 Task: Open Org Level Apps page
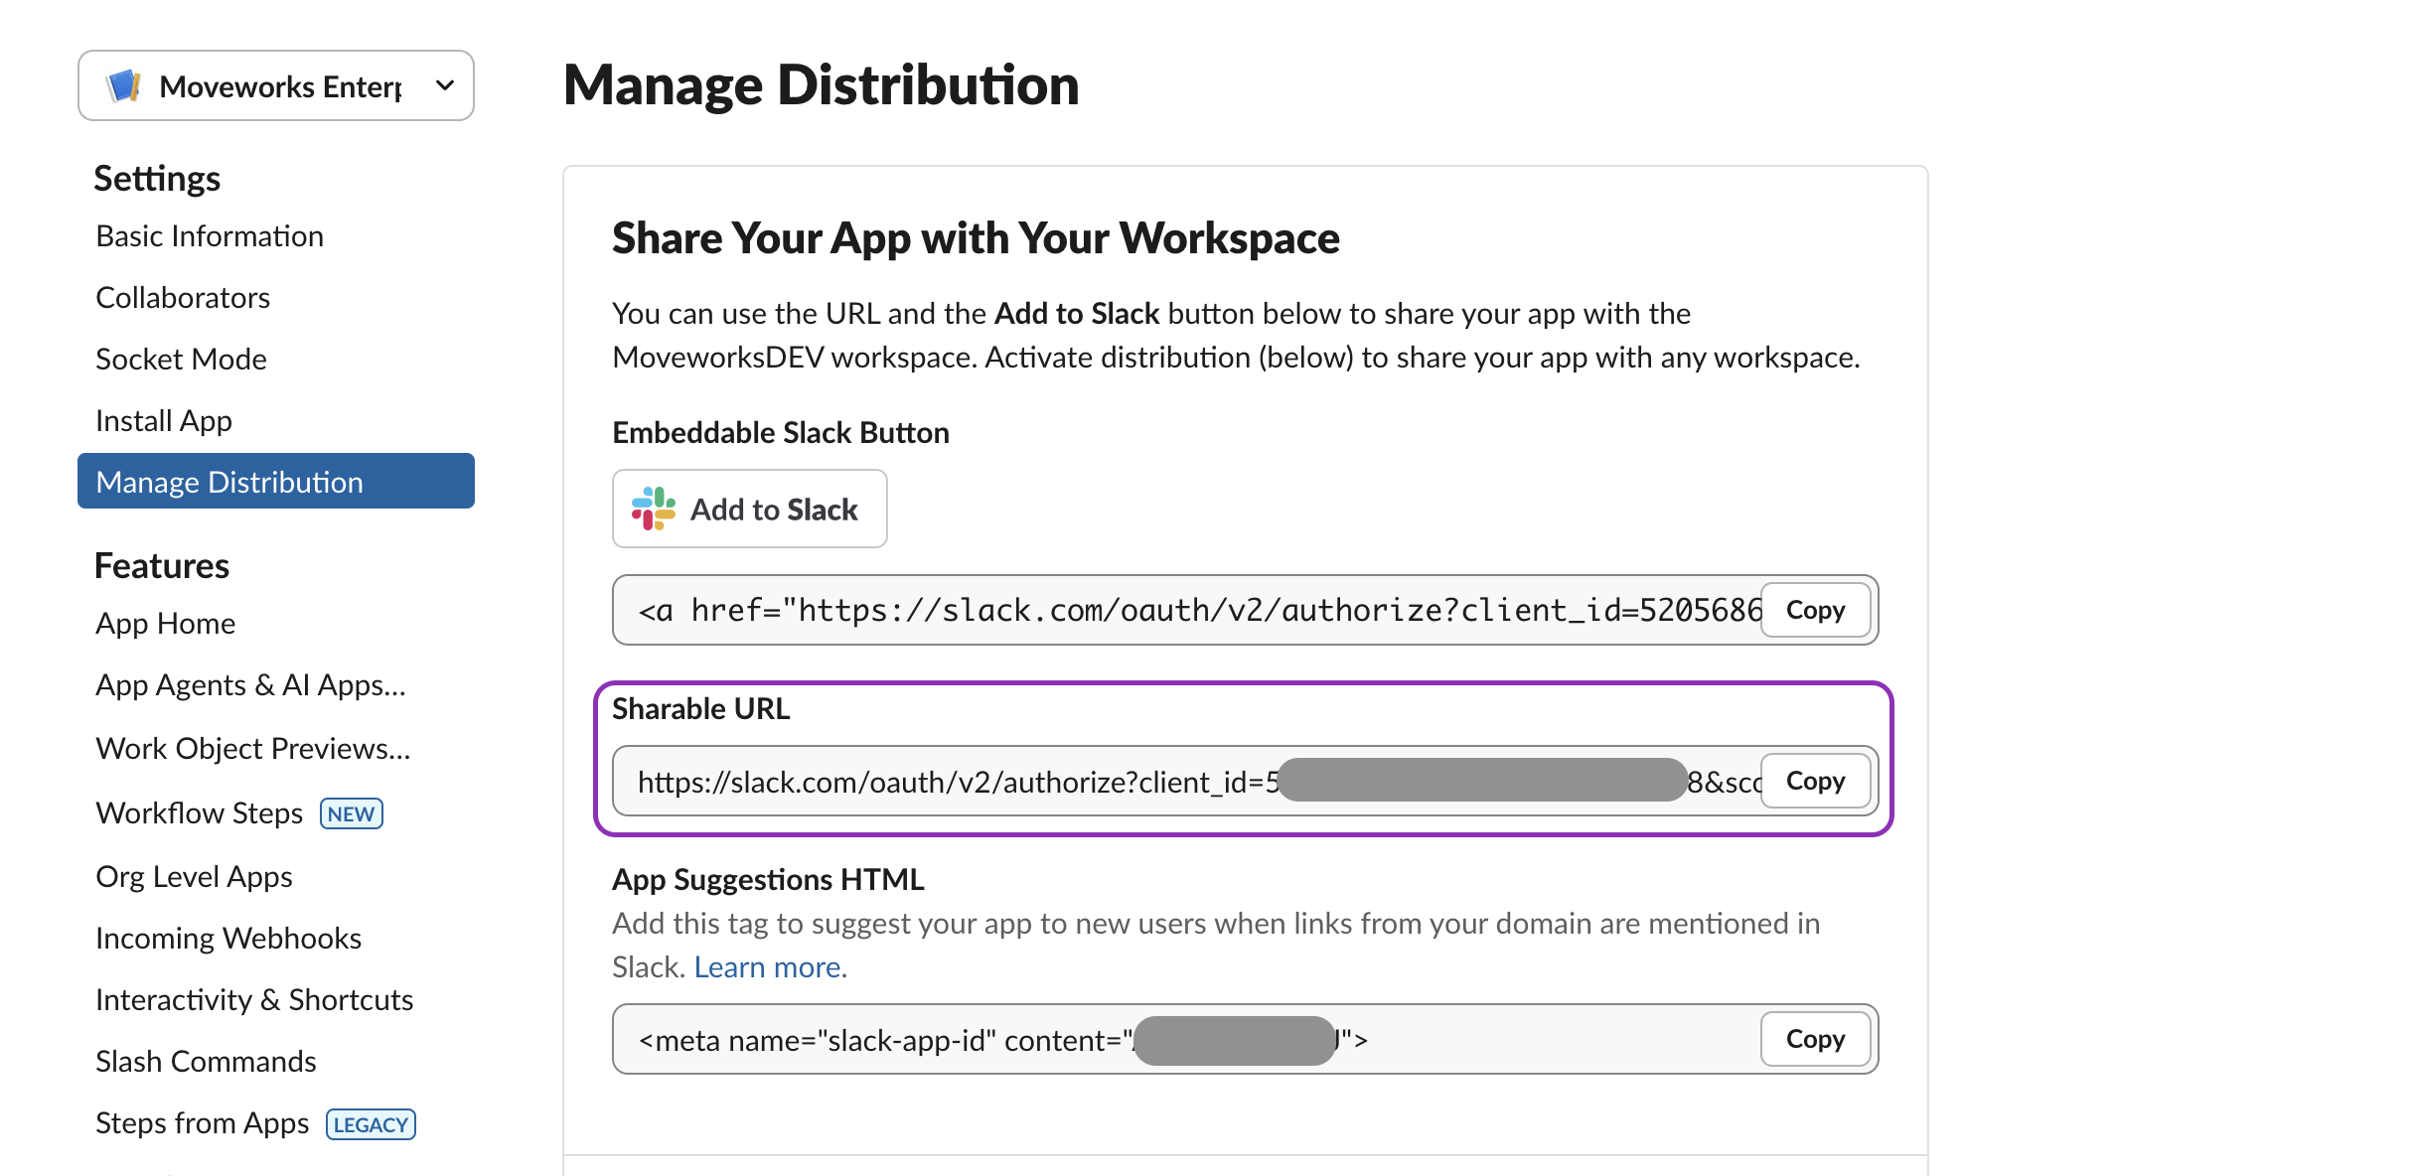pos(194,877)
